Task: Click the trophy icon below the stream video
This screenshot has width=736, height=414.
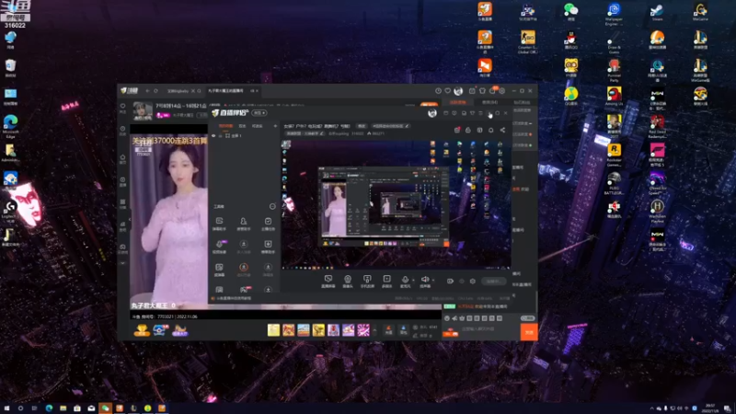Action: click(x=142, y=330)
